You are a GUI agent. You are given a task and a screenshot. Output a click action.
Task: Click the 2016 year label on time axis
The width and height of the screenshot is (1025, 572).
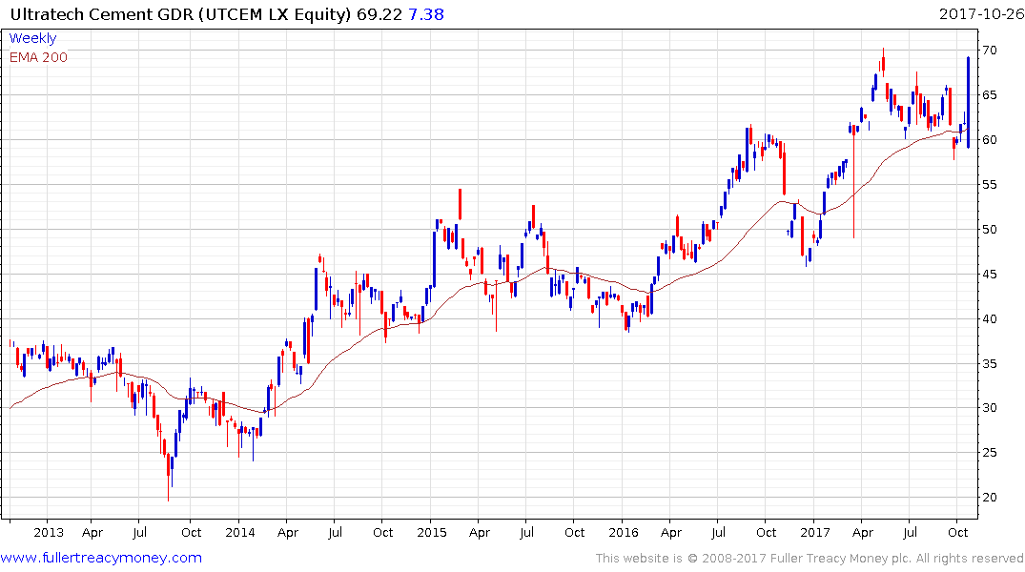(623, 533)
